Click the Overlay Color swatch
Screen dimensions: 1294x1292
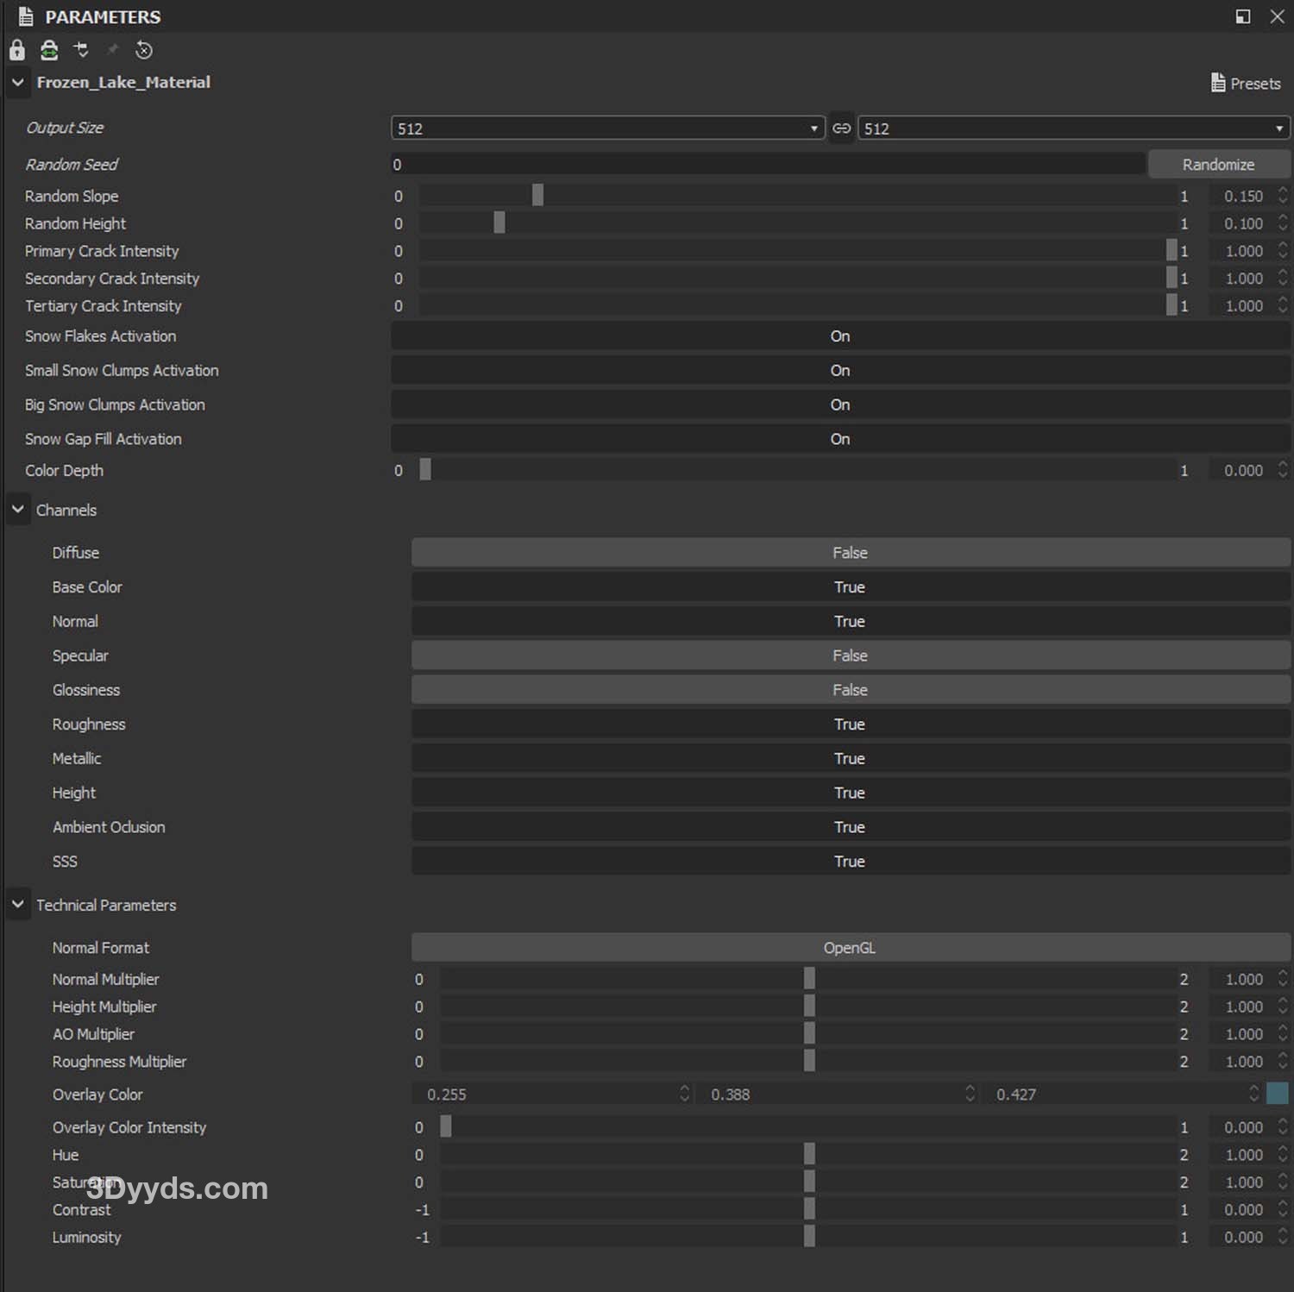1277,1094
